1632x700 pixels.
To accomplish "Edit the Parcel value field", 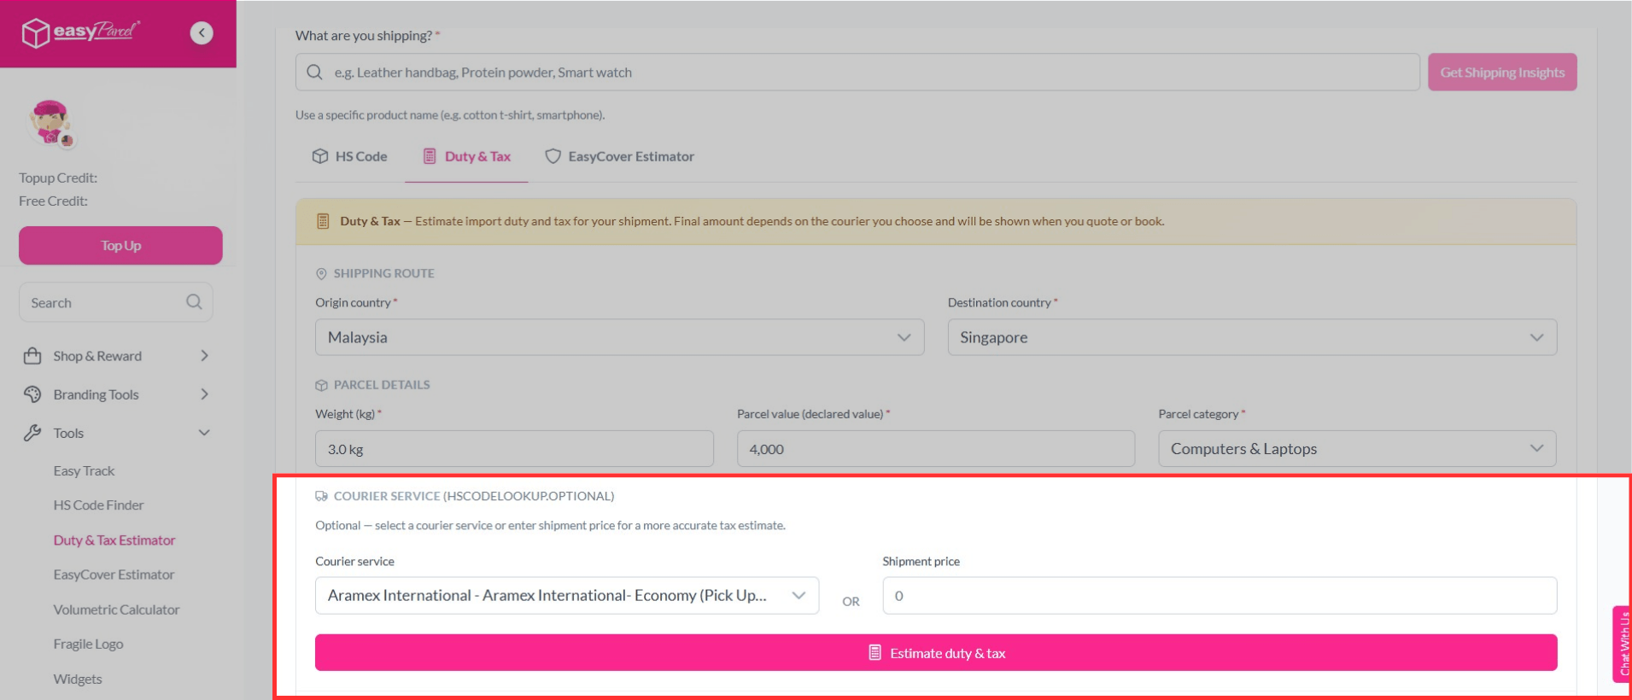I will pos(936,449).
